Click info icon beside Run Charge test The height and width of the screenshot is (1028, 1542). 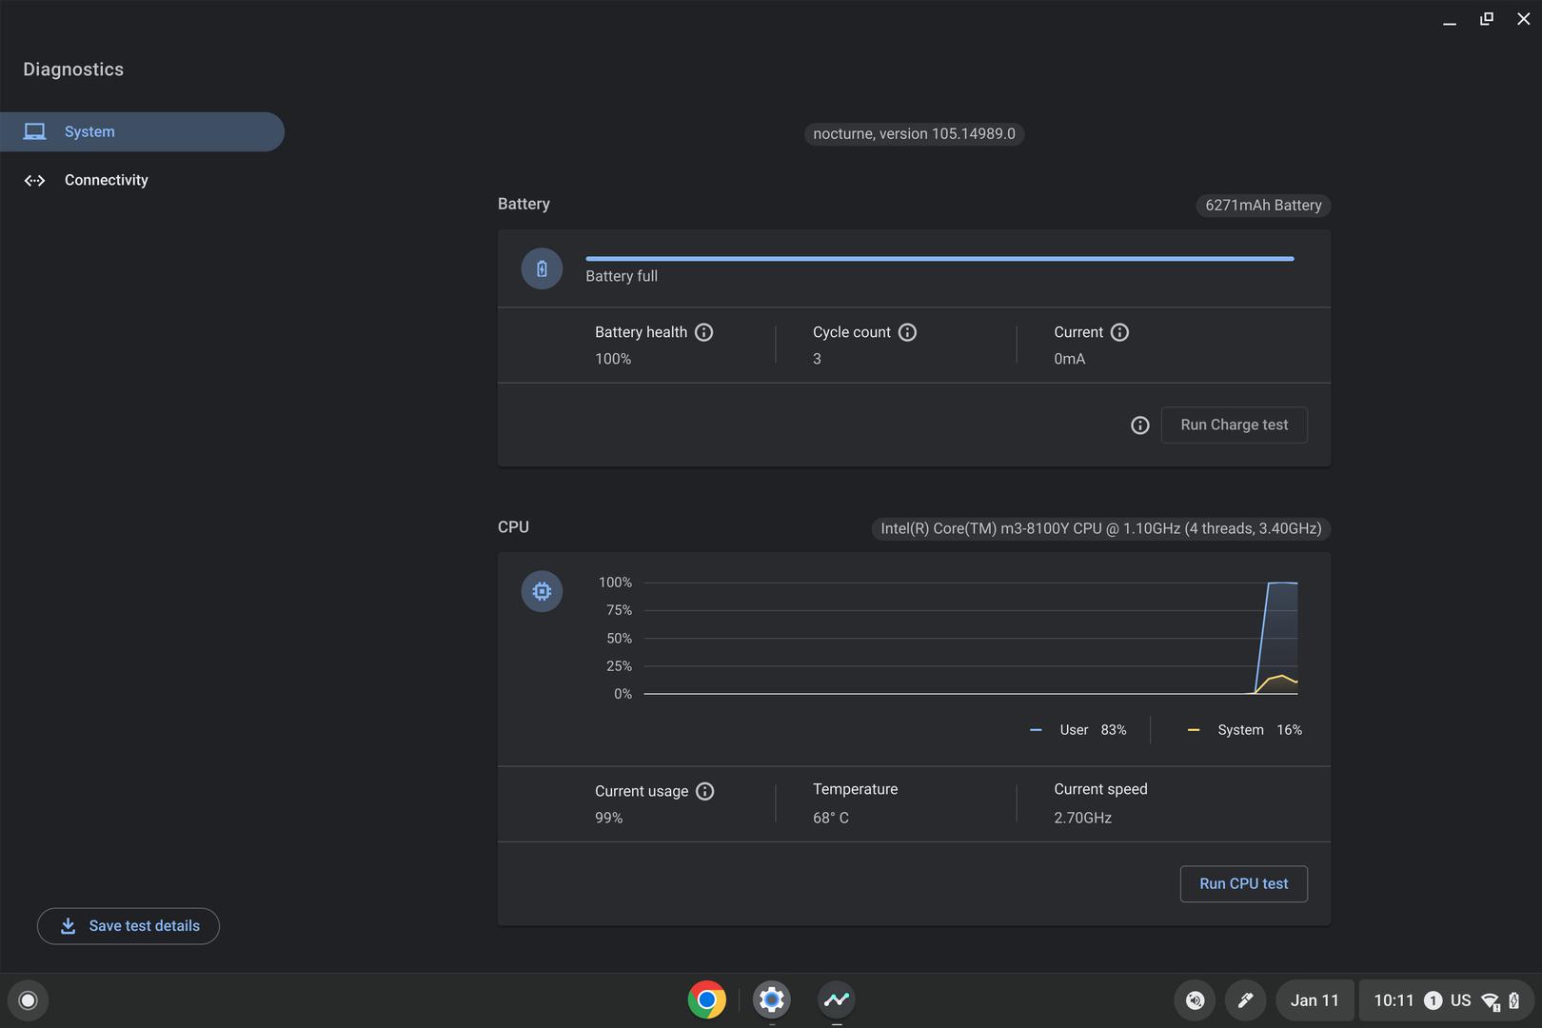[x=1139, y=425]
